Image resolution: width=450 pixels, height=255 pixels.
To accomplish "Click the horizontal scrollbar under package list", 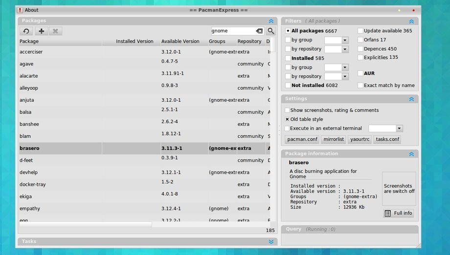I will pos(86,224).
